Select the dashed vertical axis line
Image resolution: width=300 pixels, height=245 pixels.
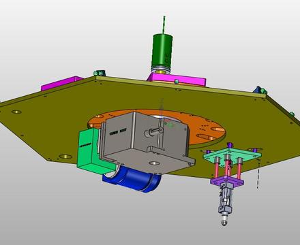(x=258, y=174)
